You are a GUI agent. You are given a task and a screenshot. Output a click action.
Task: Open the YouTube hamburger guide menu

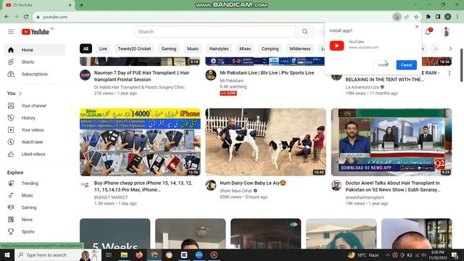(11, 31)
